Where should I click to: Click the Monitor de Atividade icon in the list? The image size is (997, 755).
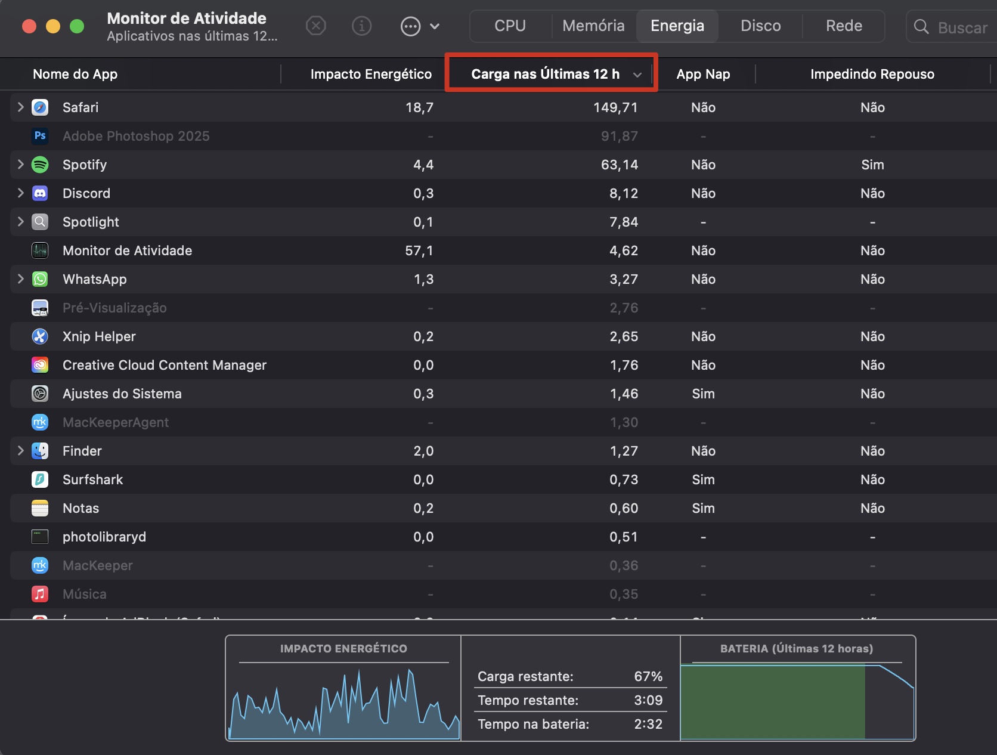click(x=39, y=250)
